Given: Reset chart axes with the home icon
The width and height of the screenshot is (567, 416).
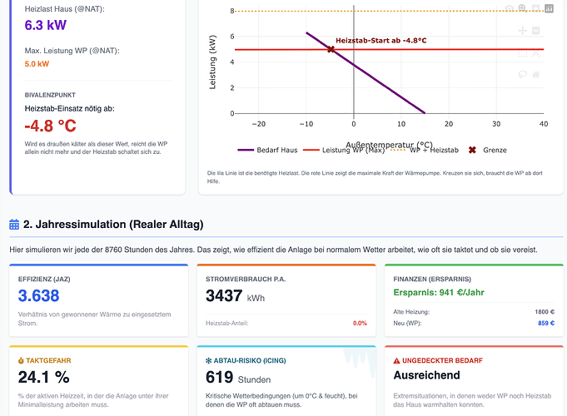Looking at the screenshot, I should pos(535,74).
